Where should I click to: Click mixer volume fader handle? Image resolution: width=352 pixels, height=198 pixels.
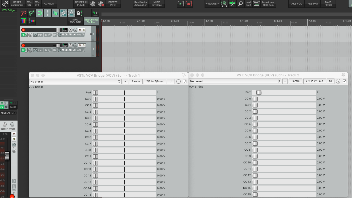click(x=7, y=156)
